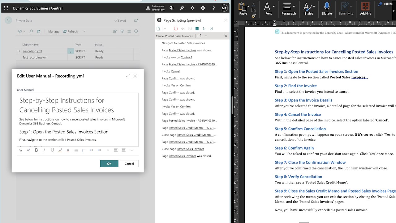The height and width of the screenshot is (223, 396).
Task: Apply Bold formatting in User Manual editor
Action: [x=36, y=150]
